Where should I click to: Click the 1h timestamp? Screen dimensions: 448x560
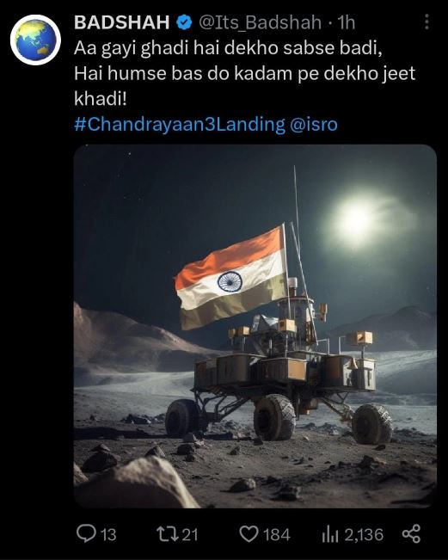point(347,23)
